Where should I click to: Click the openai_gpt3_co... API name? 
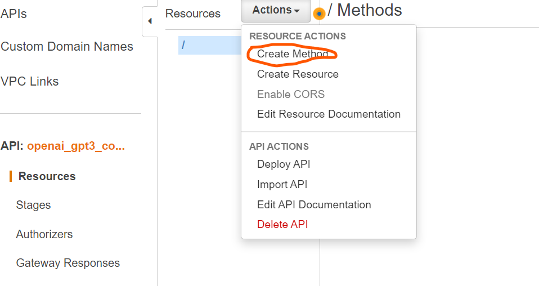point(76,146)
